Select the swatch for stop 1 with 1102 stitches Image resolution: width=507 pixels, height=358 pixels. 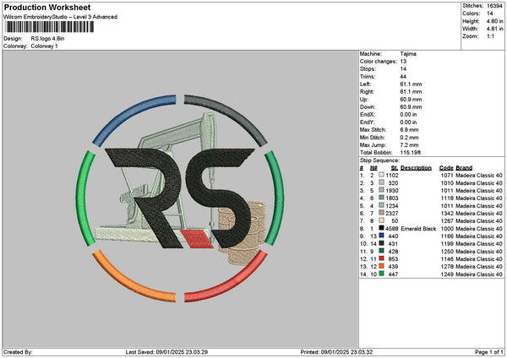point(382,175)
